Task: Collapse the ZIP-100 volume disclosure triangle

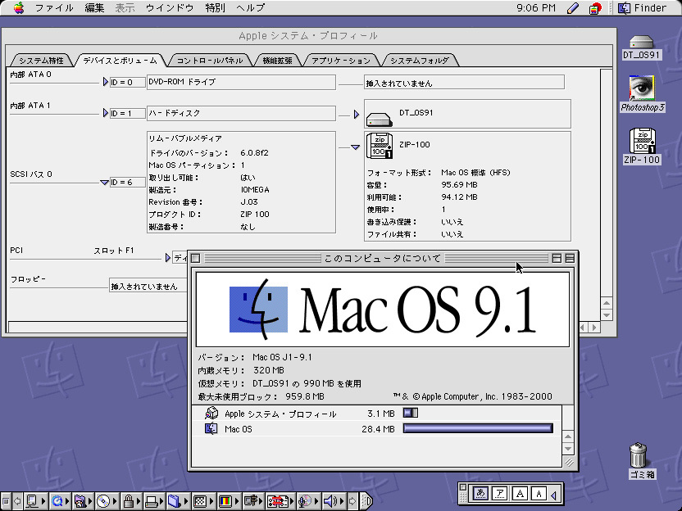Action: 356,147
